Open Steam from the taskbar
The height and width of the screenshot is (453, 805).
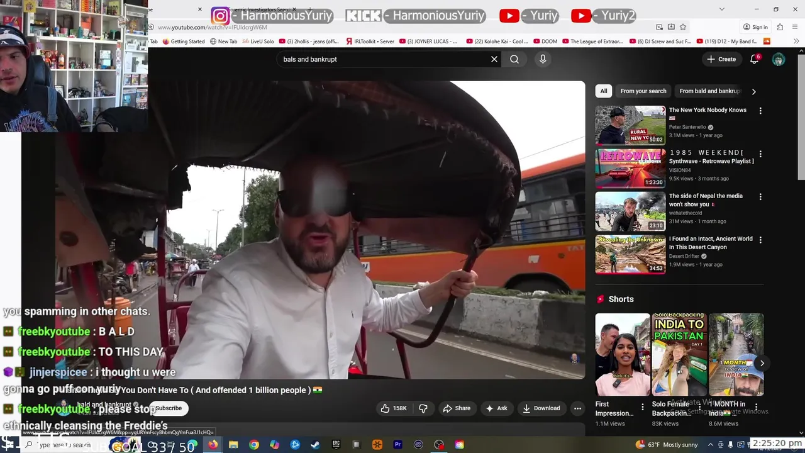click(316, 445)
